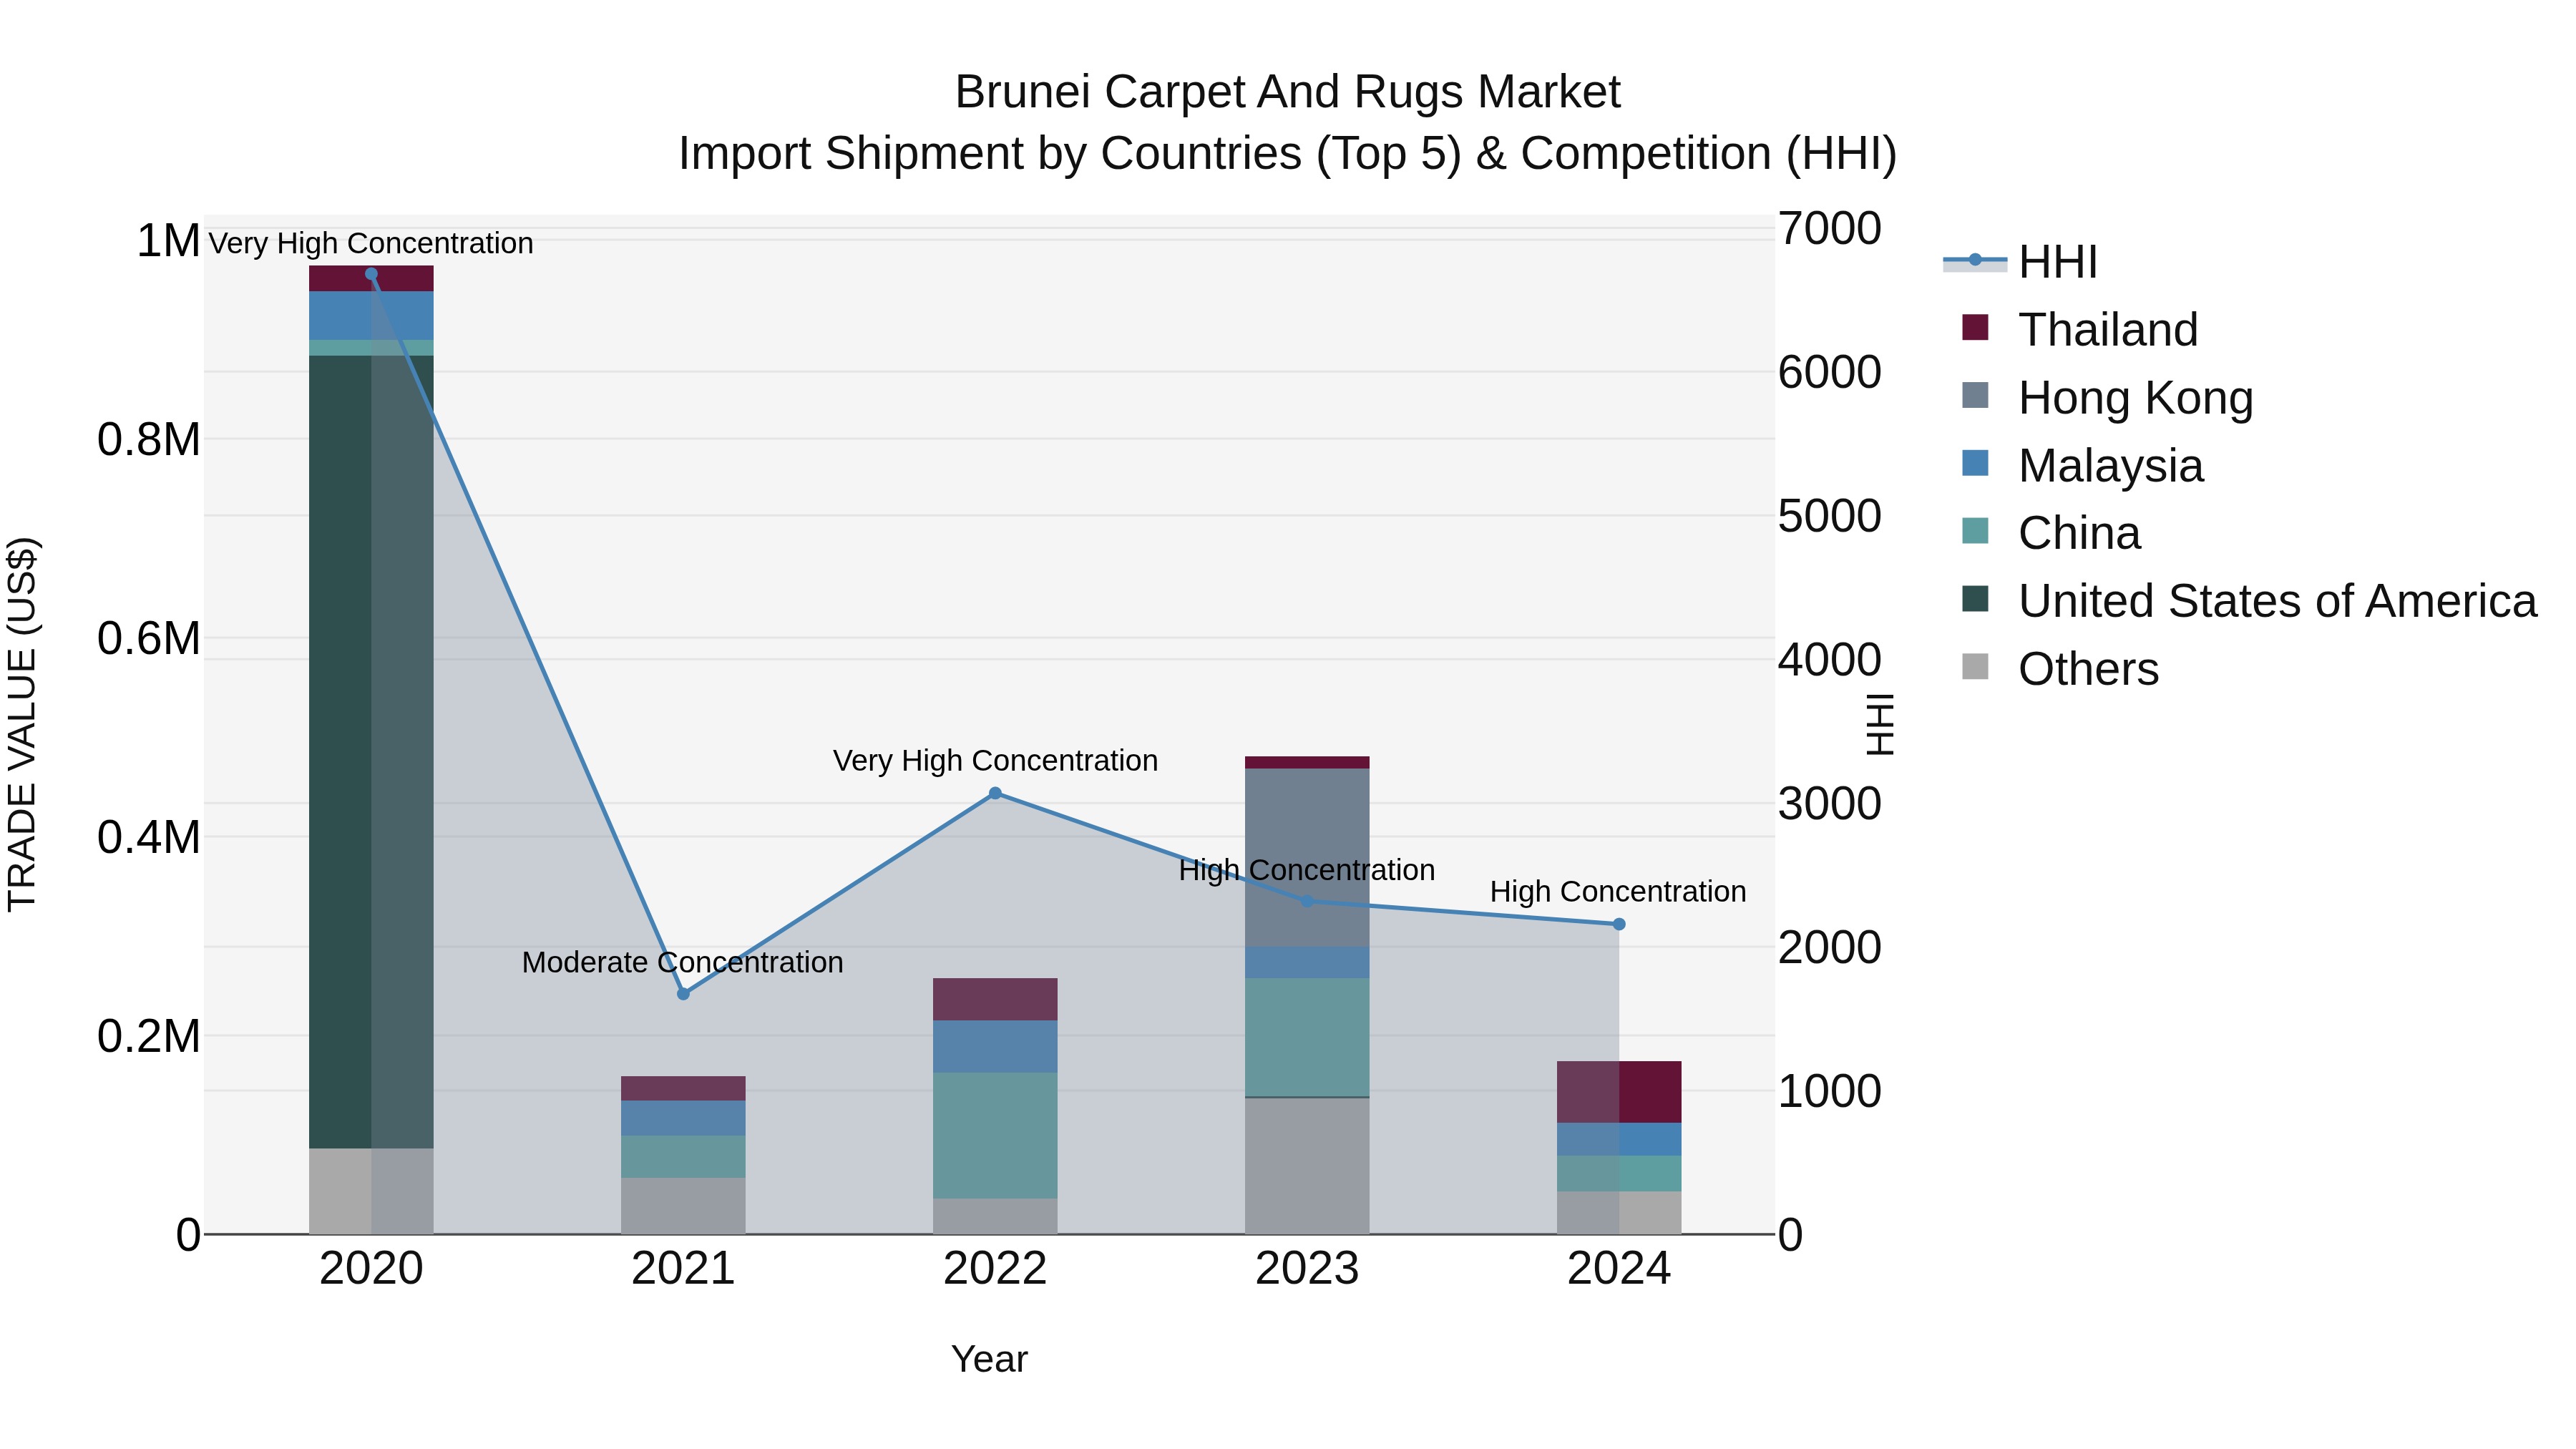
Task: Select the 2020 HHI data point
Action: (x=371, y=274)
